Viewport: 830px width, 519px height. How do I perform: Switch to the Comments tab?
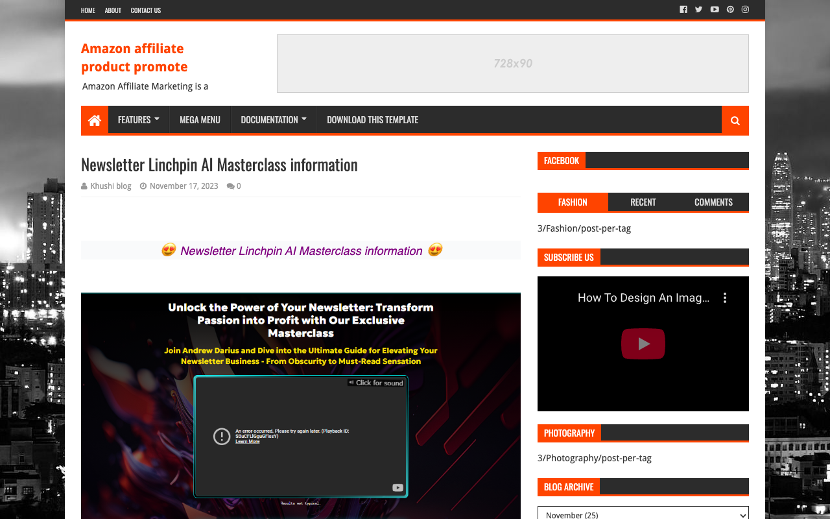(x=713, y=202)
